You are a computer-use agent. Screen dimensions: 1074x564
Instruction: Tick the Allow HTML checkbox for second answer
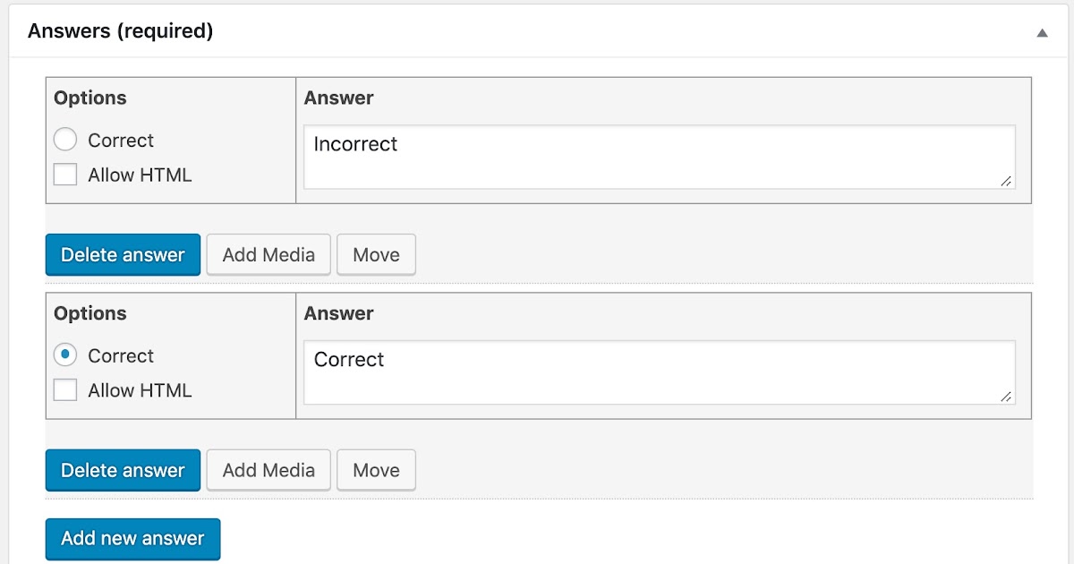coord(65,390)
